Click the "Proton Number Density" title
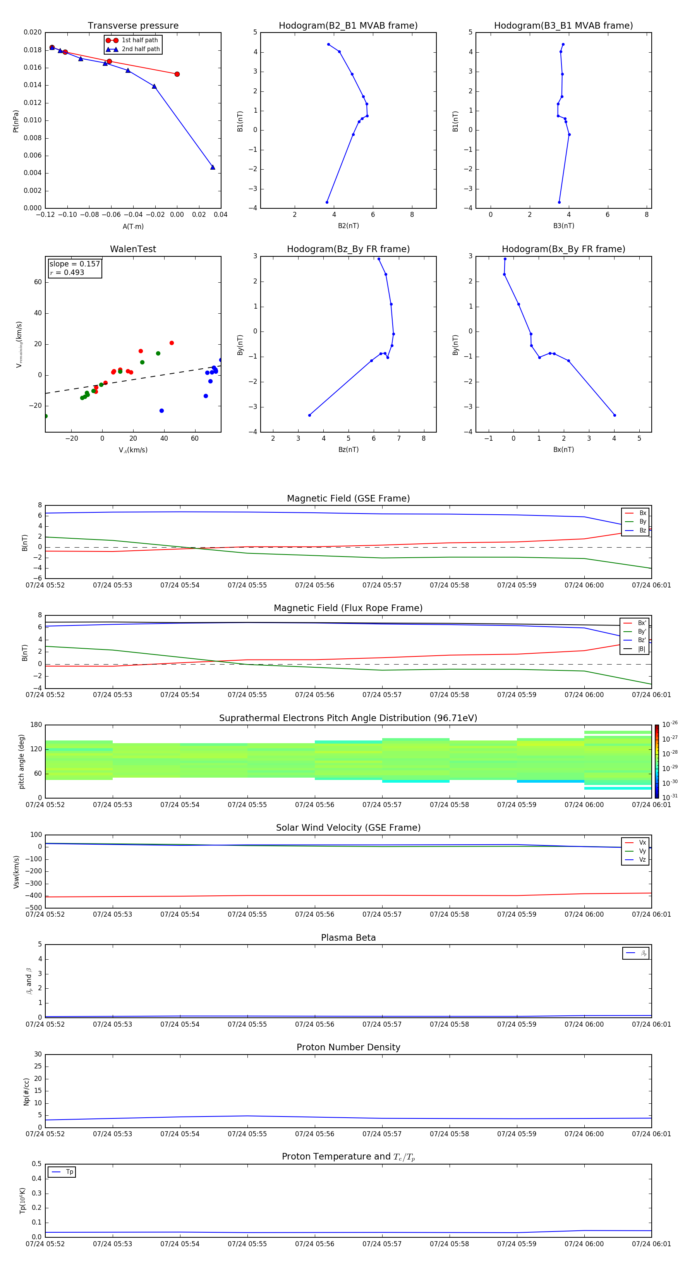The height and width of the screenshot is (1278, 697). [x=348, y=1047]
